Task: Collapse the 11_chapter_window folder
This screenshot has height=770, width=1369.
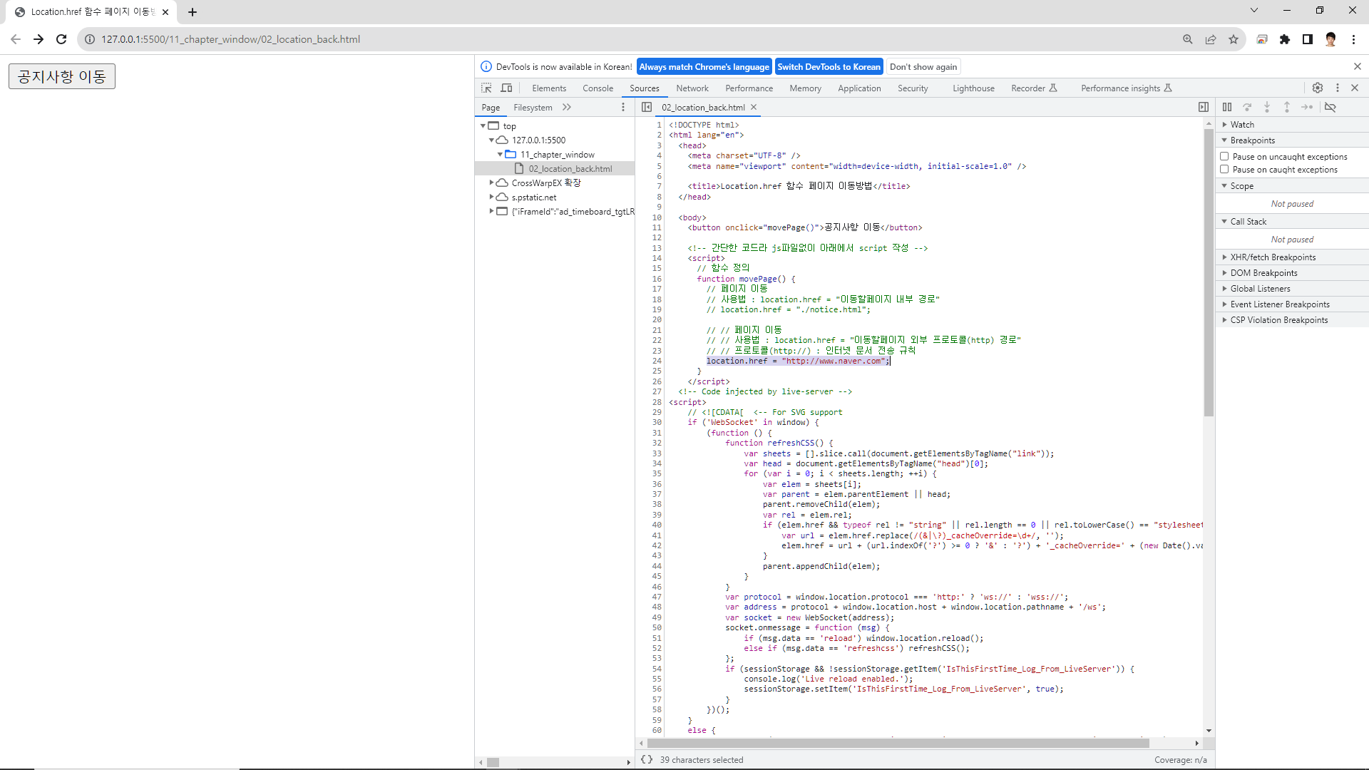Action: pyautogui.click(x=500, y=154)
